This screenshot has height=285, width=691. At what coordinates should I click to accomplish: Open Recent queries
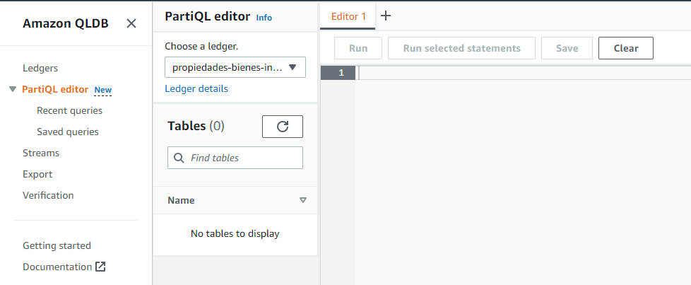(69, 110)
